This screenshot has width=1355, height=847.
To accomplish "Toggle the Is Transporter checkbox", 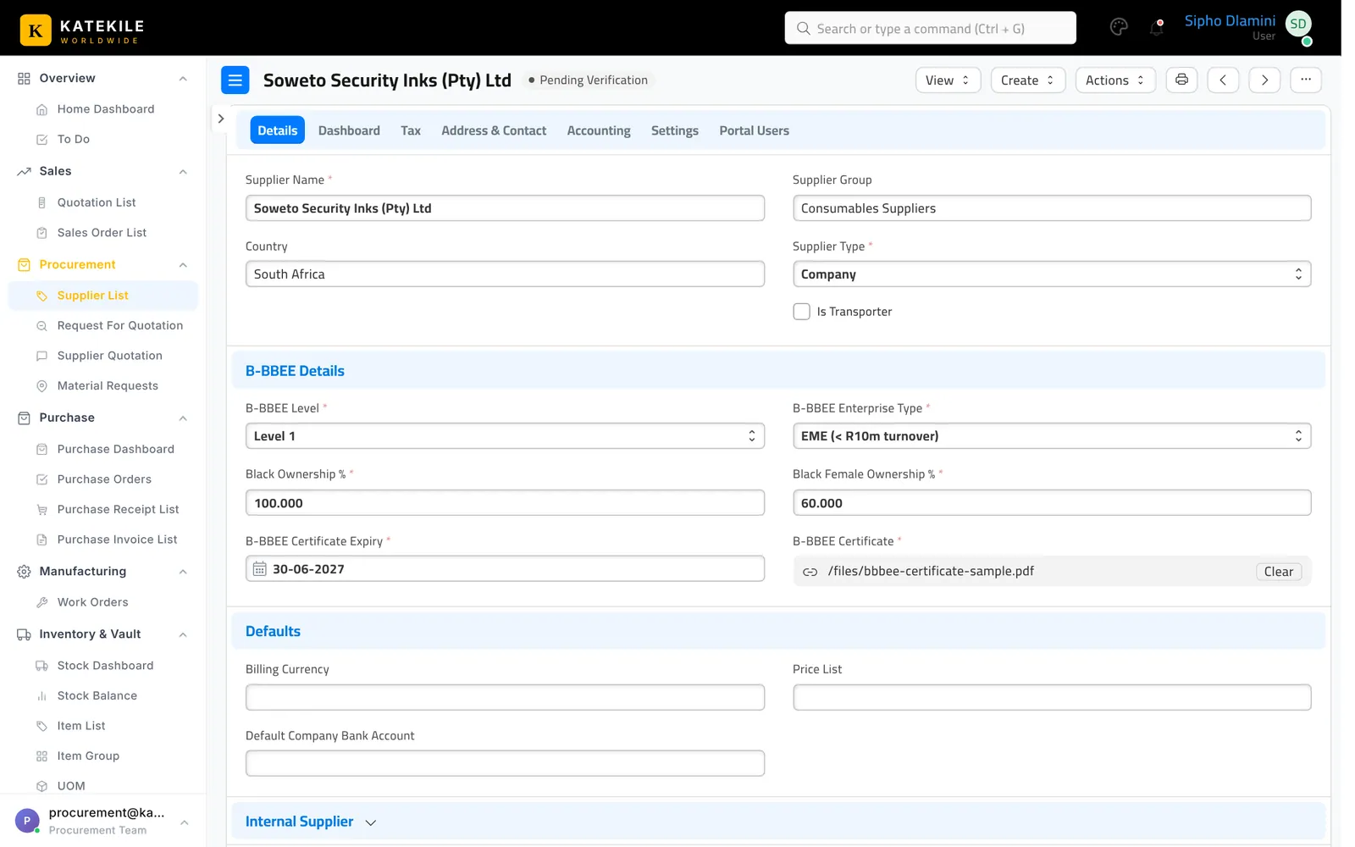I will click(801, 312).
